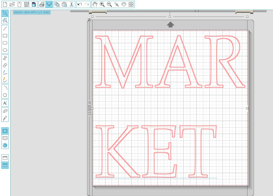The image size is (273, 196).
Task: Show single window view
Action: 5,158
